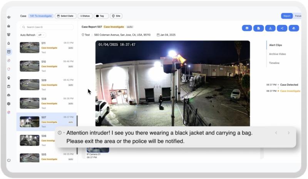Open the location pin icon in sidebar
308x179 pixels.
8,78
